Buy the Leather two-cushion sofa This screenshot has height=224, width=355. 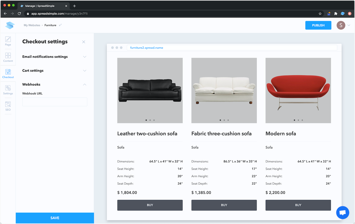point(150,205)
